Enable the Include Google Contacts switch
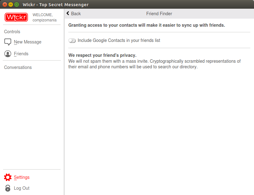 tap(72, 41)
